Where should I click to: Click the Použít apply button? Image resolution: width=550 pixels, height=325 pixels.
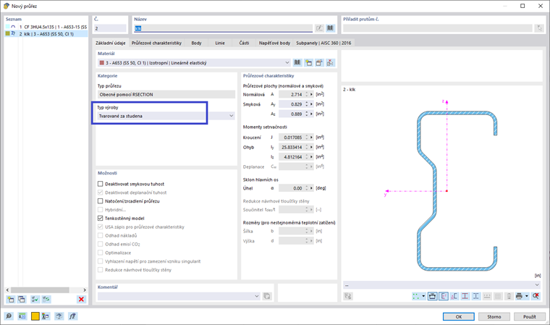tap(529, 316)
